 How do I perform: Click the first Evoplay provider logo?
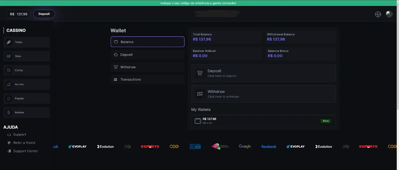pos(77,146)
